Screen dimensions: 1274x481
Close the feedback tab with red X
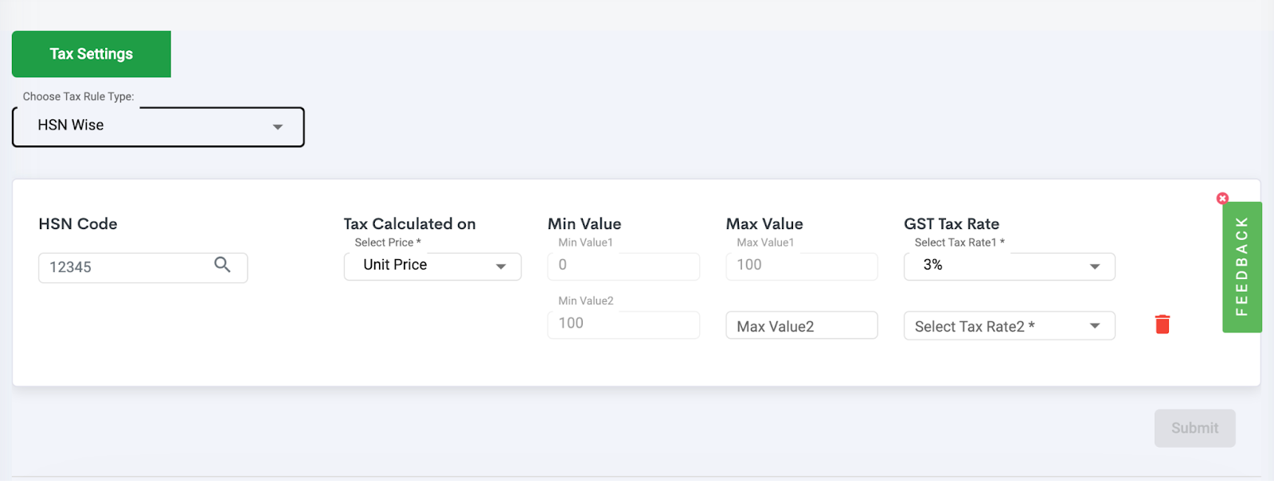click(1222, 198)
